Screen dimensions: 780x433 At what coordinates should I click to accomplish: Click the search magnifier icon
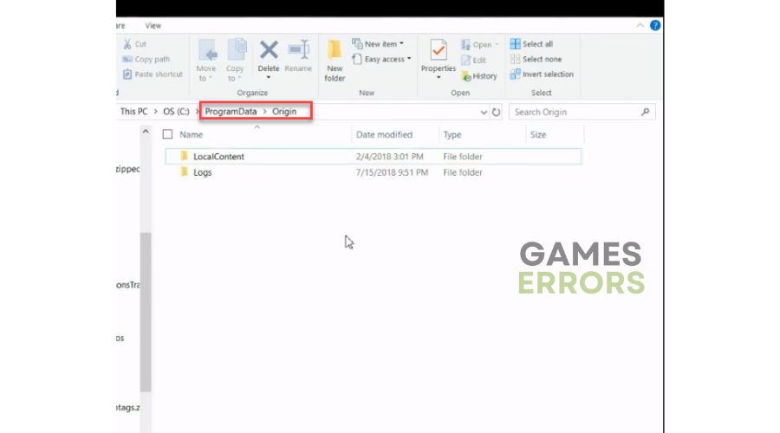[645, 113]
